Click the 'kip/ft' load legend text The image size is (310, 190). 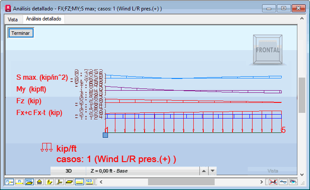coord(67,149)
